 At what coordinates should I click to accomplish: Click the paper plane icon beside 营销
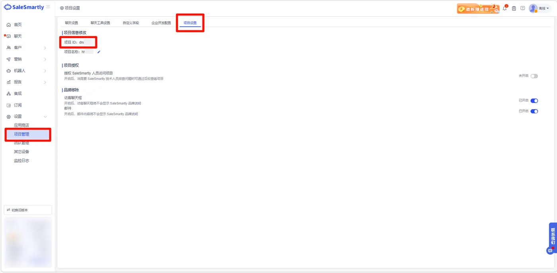pos(9,59)
